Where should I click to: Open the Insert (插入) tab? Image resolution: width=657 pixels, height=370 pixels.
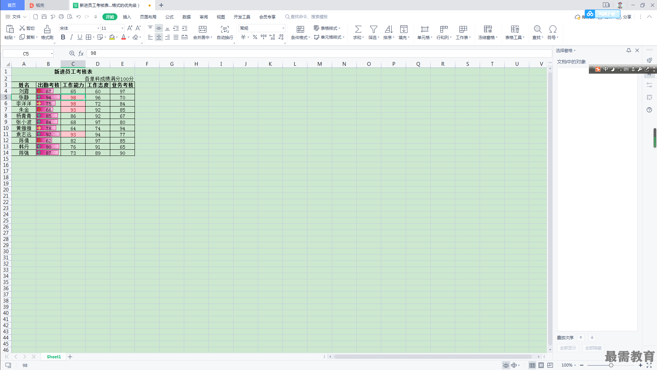point(127,17)
